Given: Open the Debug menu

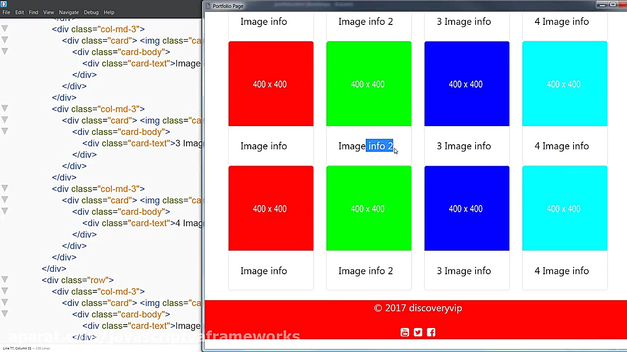Looking at the screenshot, I should (91, 12).
